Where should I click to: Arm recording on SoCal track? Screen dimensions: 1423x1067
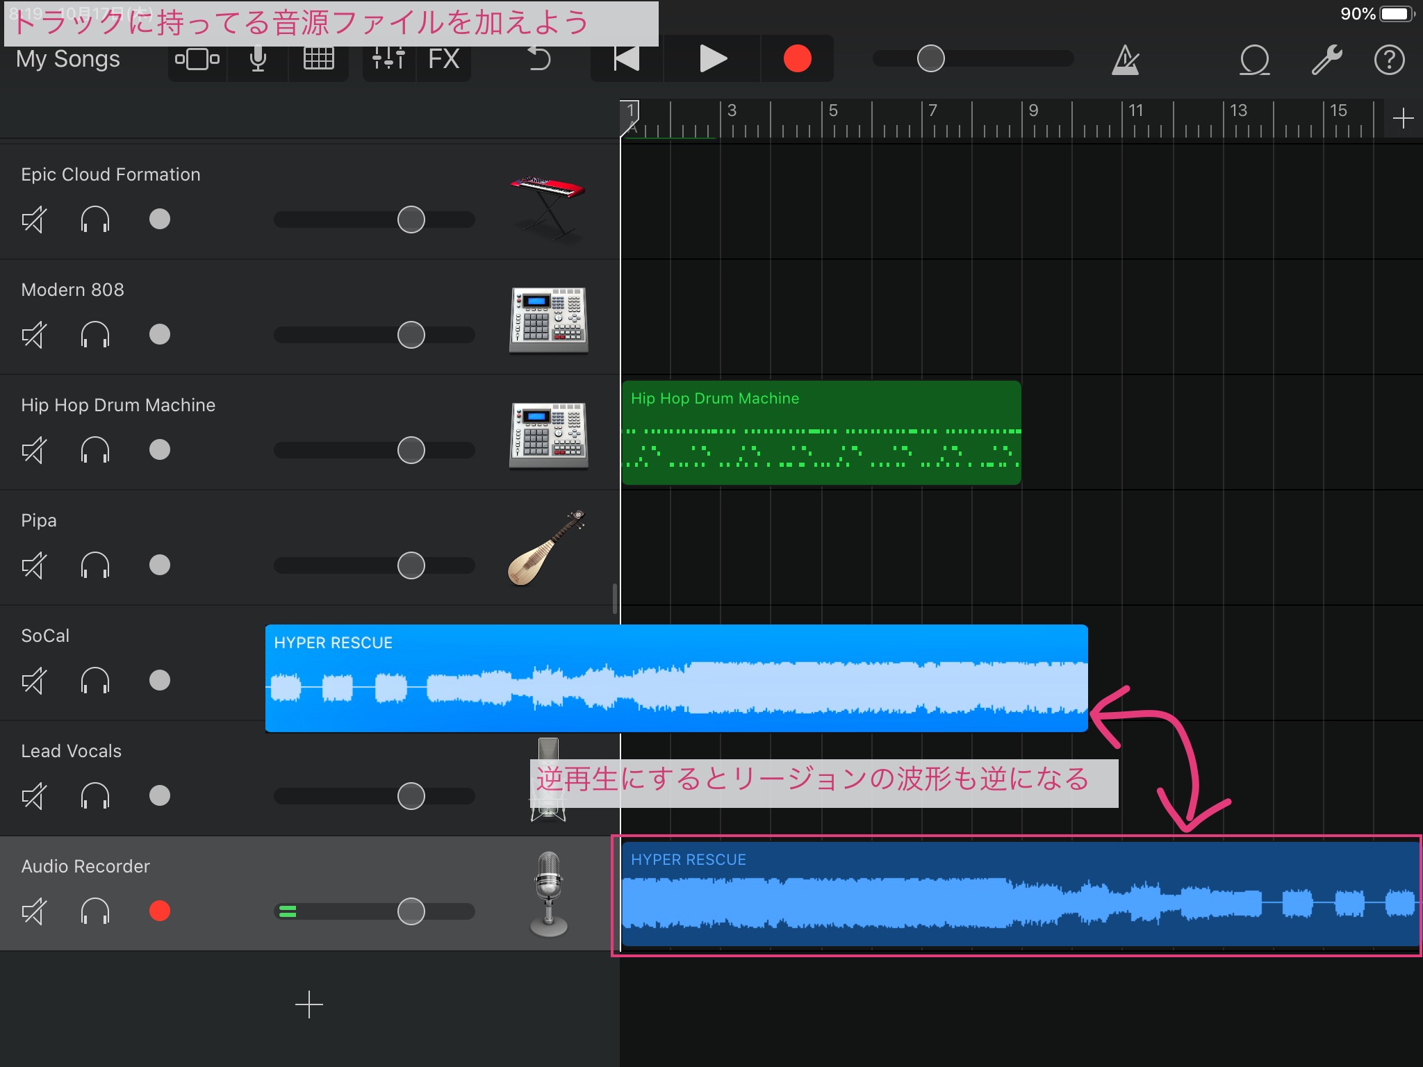[x=160, y=681]
